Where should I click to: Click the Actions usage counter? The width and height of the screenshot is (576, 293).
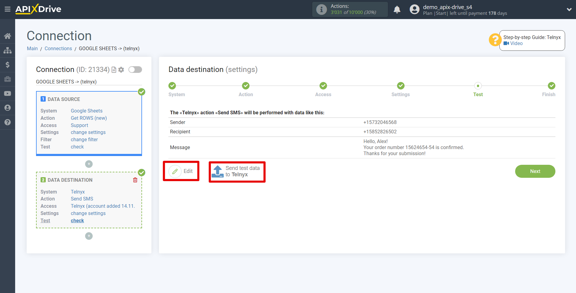coord(353,12)
